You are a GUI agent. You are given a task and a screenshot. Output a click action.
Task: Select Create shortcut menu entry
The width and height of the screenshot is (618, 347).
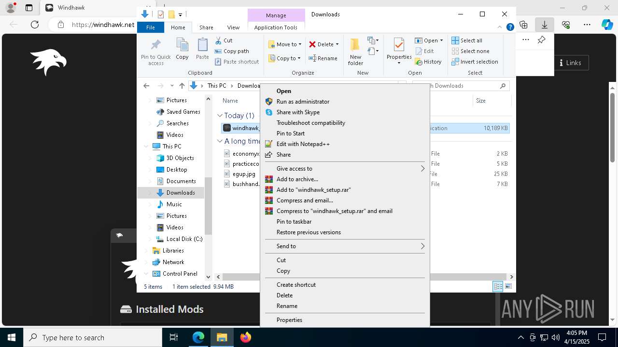pos(345,285)
